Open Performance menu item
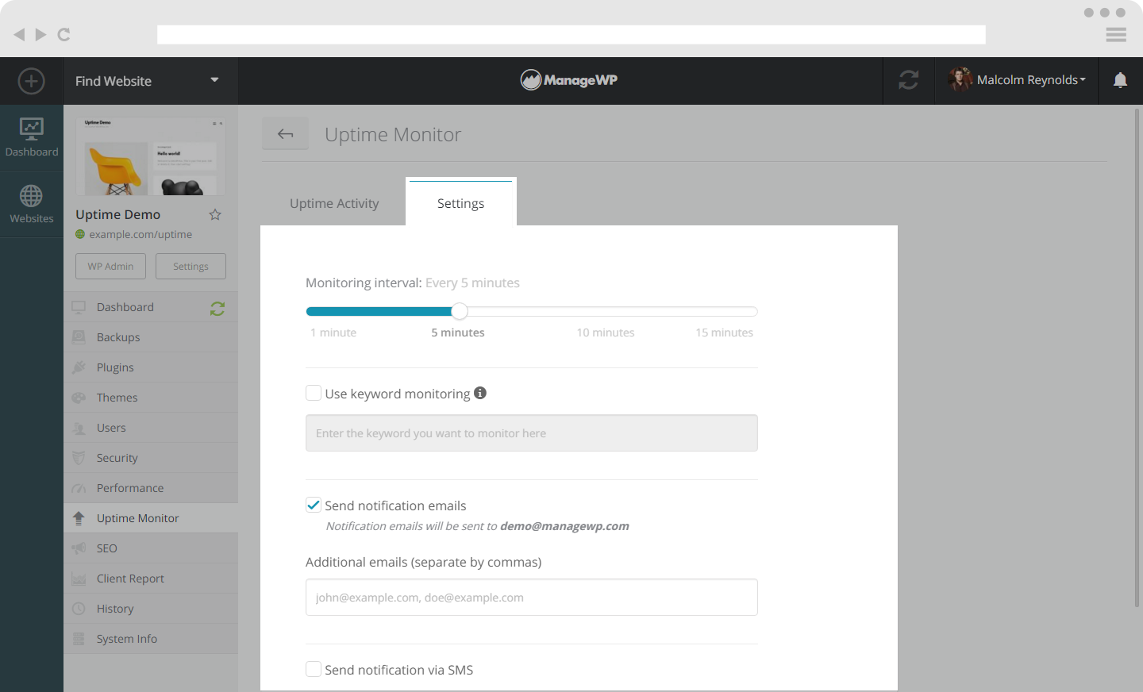This screenshot has width=1143, height=692. 151,488
